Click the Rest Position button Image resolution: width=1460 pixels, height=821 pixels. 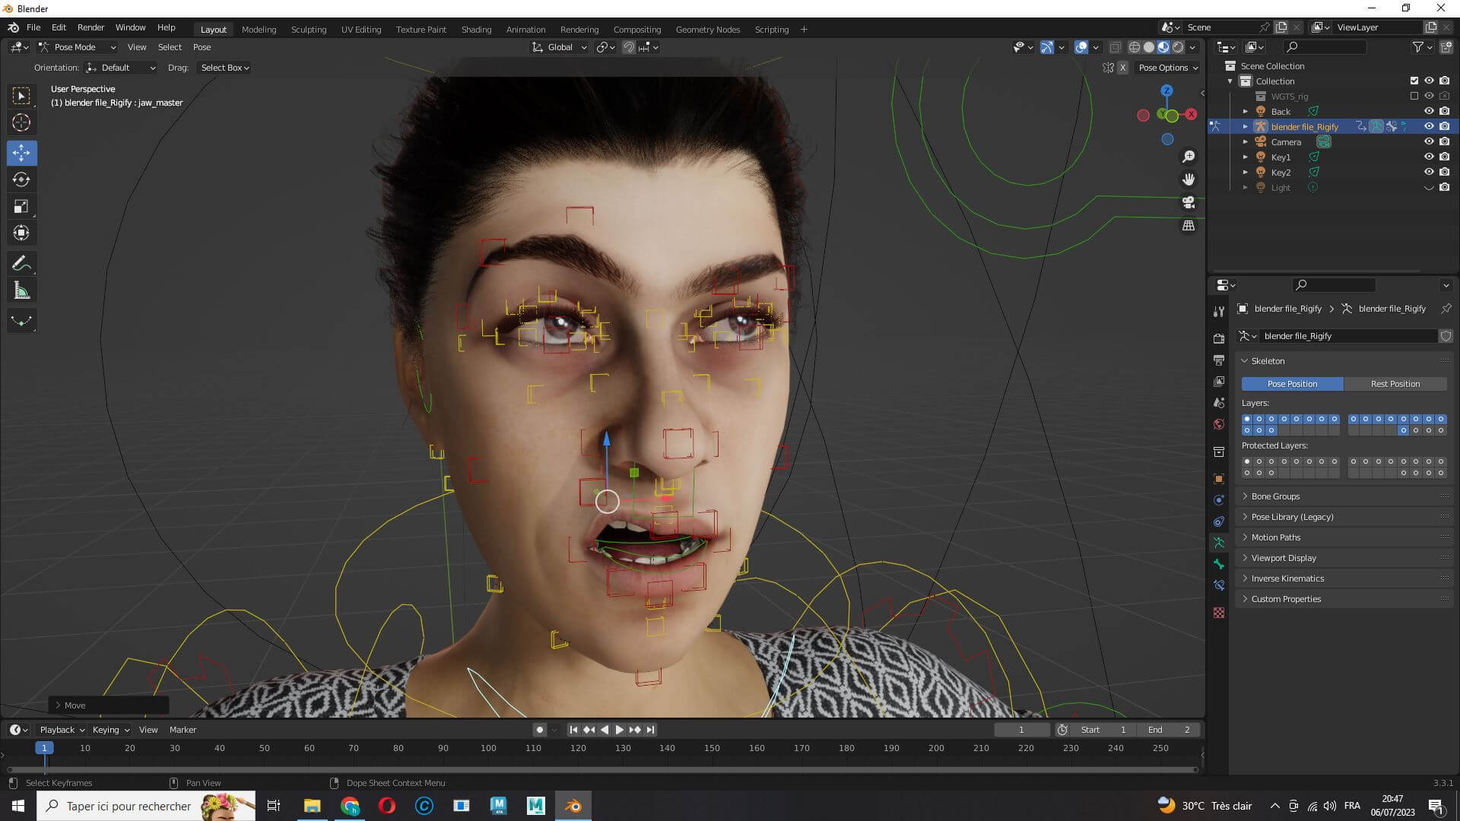pyautogui.click(x=1395, y=384)
